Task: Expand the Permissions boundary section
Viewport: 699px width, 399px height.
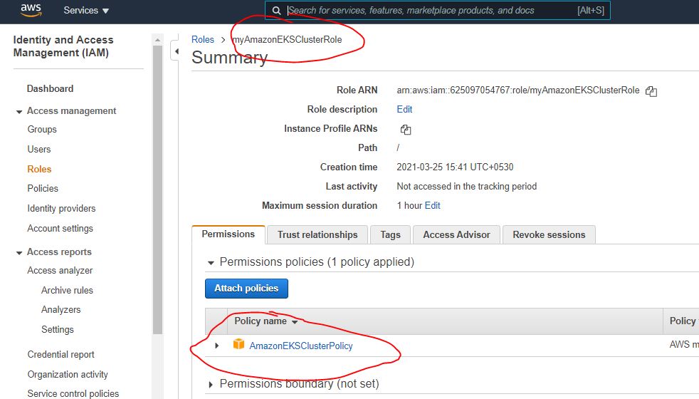Action: coord(211,385)
